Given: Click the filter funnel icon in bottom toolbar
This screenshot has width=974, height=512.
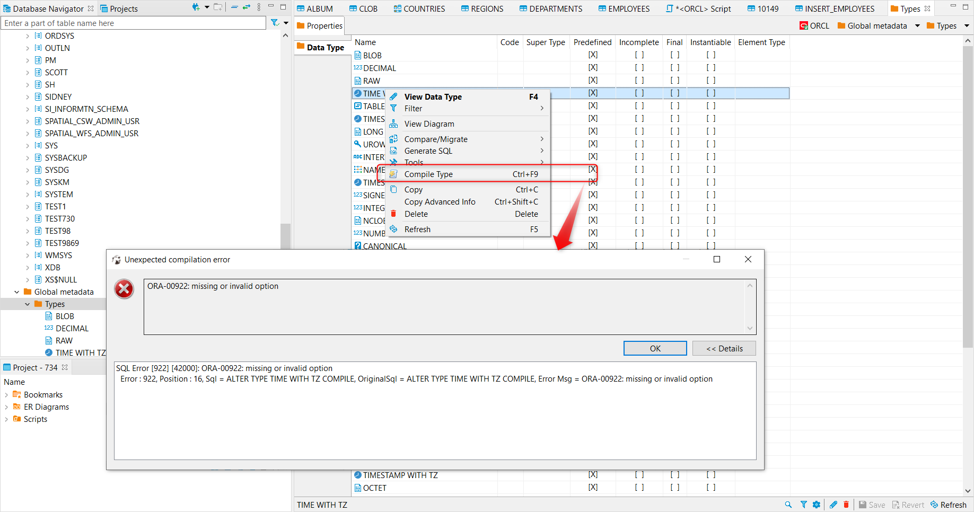Looking at the screenshot, I should pos(804,505).
